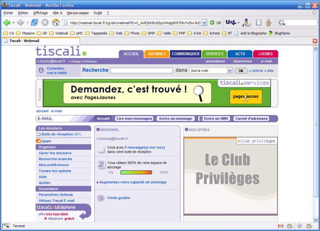
Task: Expand the Back button history arrow
Action: pyautogui.click(x=14, y=22)
